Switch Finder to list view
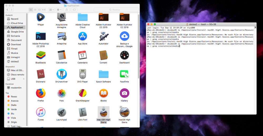Screen dimensions: 263x136 pyautogui.click(x=35, y=10)
